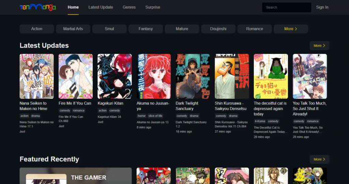This screenshot has width=349, height=184.
Task: Click title Fire Me If You Can
Action: click(x=75, y=103)
